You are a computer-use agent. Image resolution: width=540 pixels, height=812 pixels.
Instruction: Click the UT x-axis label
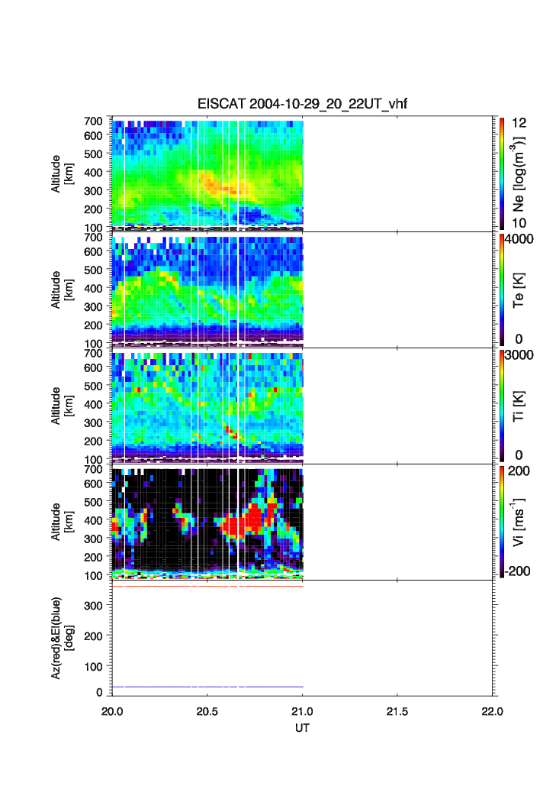(x=303, y=728)
